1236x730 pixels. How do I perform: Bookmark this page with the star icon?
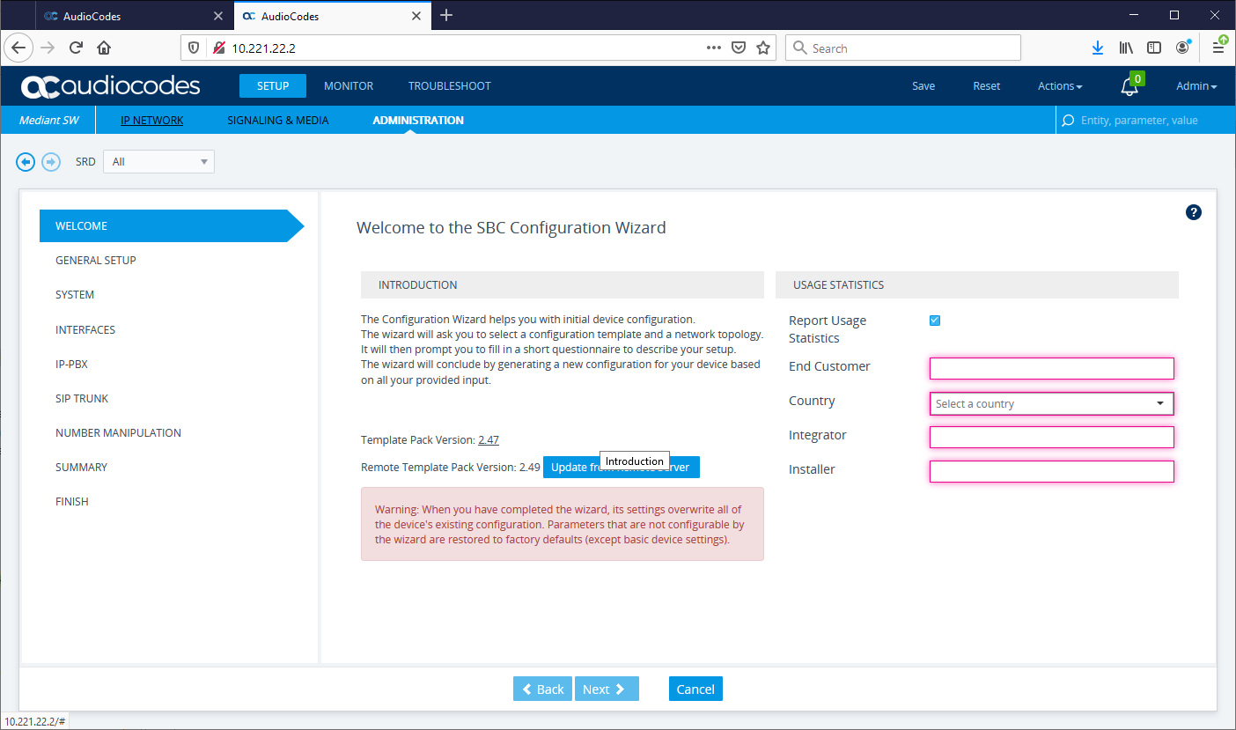(x=763, y=48)
